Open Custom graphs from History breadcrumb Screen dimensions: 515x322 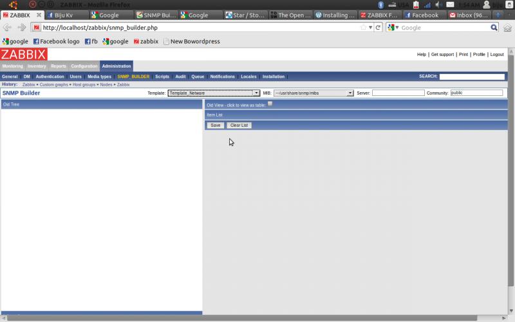pos(54,85)
